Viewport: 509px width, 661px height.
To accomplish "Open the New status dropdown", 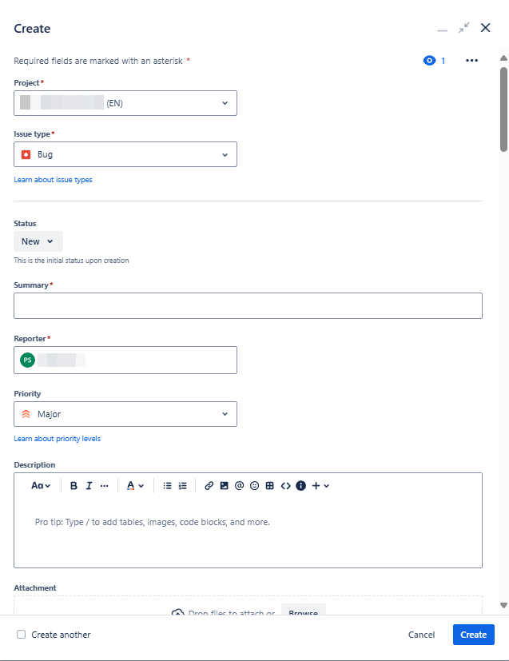I will tap(38, 241).
